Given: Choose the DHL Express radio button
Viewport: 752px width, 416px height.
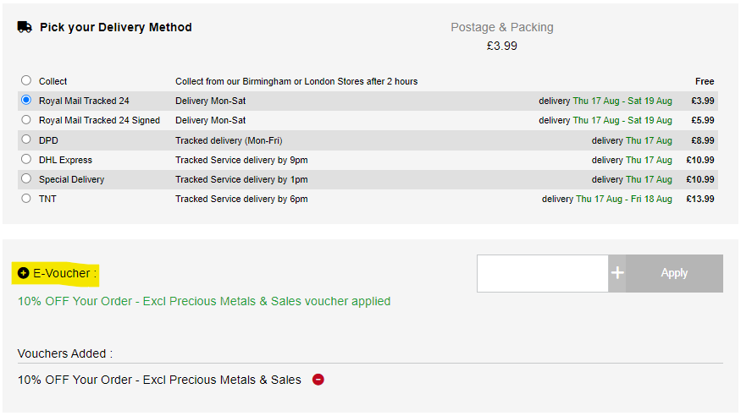Looking at the screenshot, I should 26,160.
